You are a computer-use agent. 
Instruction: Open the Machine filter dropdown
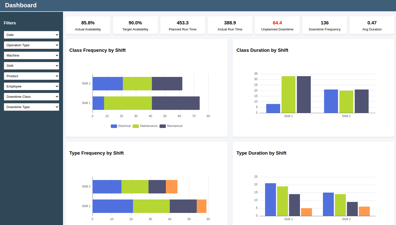32,56
